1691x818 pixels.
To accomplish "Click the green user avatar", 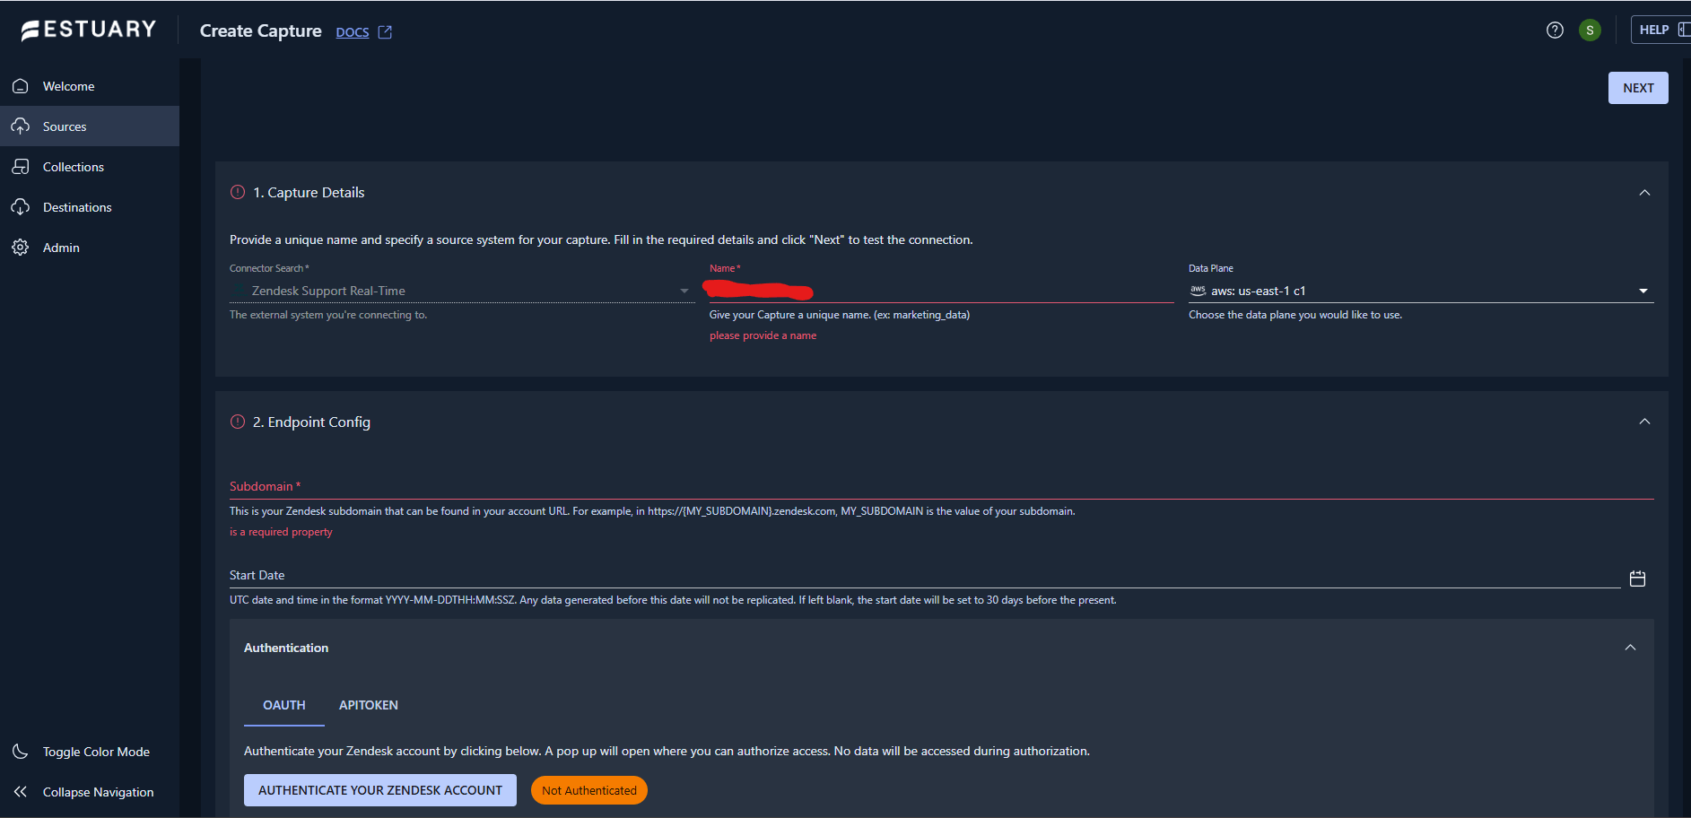I will click(1590, 30).
